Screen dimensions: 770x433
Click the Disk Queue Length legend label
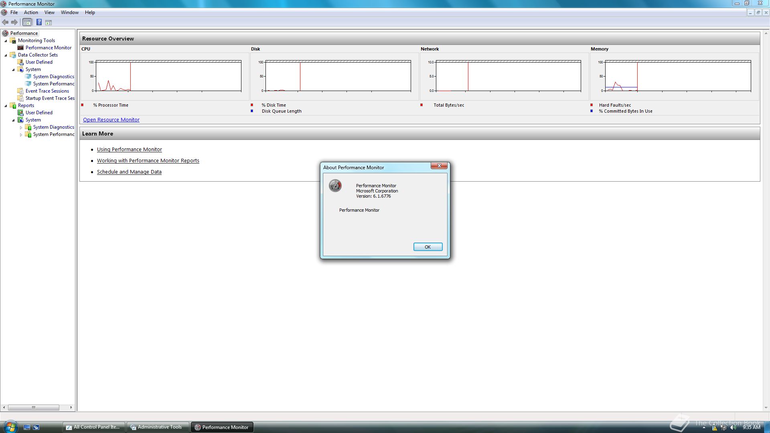(x=282, y=111)
